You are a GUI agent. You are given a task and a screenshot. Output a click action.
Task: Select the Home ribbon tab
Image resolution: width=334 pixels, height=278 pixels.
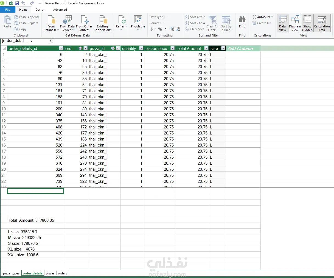(x=23, y=10)
